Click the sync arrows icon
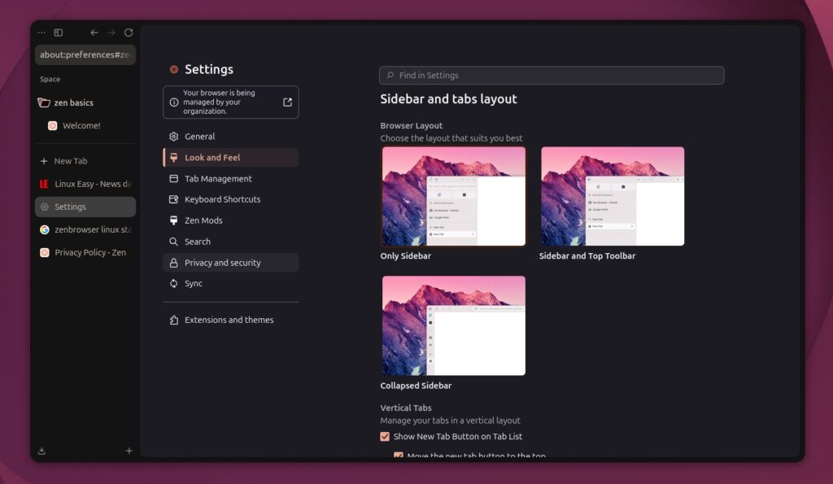 [174, 284]
